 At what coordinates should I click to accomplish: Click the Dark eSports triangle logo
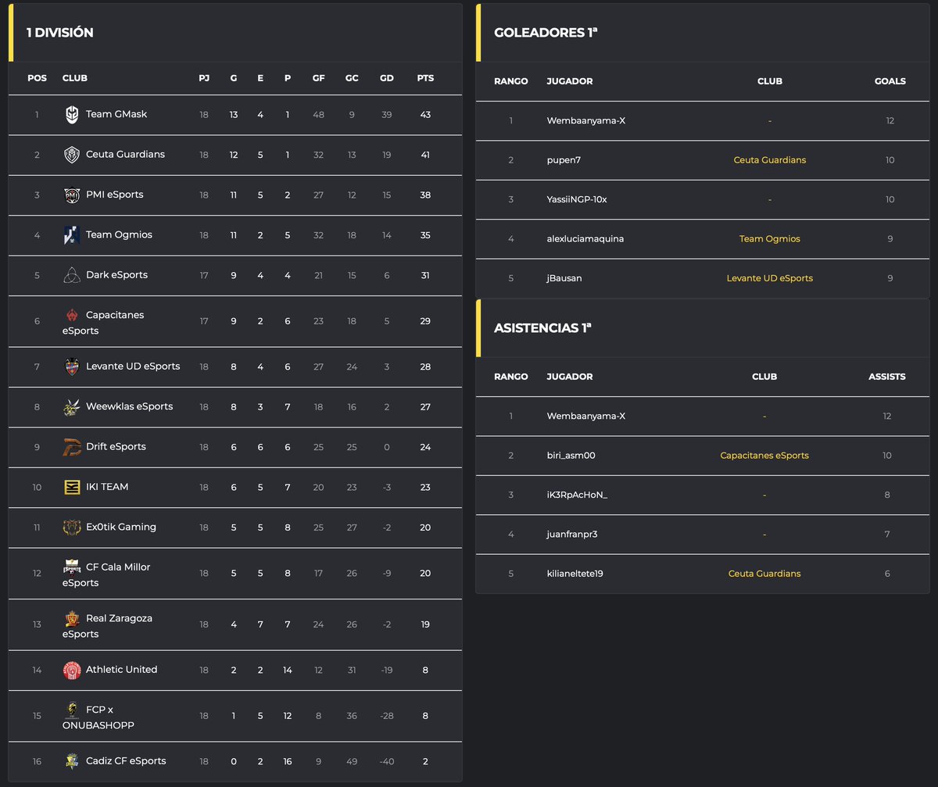coord(72,275)
